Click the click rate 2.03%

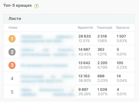tap(103, 80)
